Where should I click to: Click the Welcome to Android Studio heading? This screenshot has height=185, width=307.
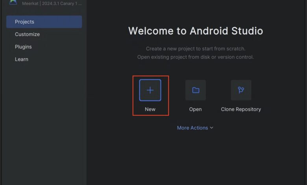coord(196,31)
